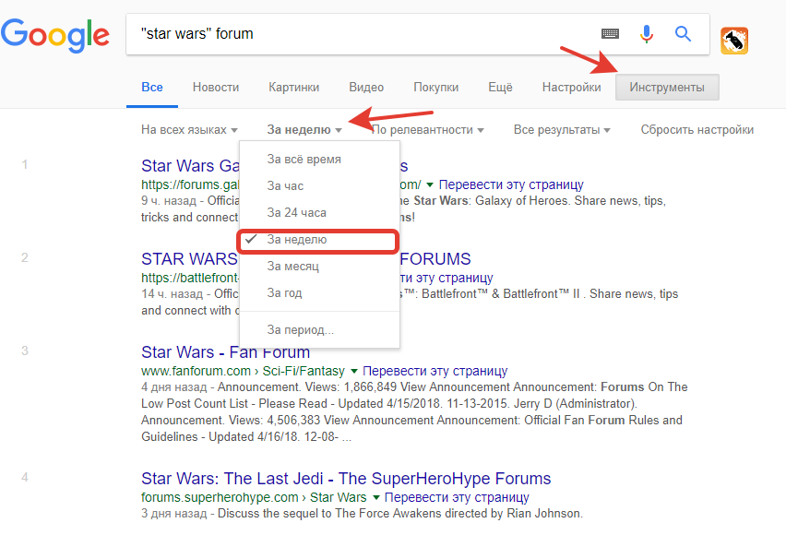
Task: Click https://battlefront URL text
Action: (x=190, y=278)
